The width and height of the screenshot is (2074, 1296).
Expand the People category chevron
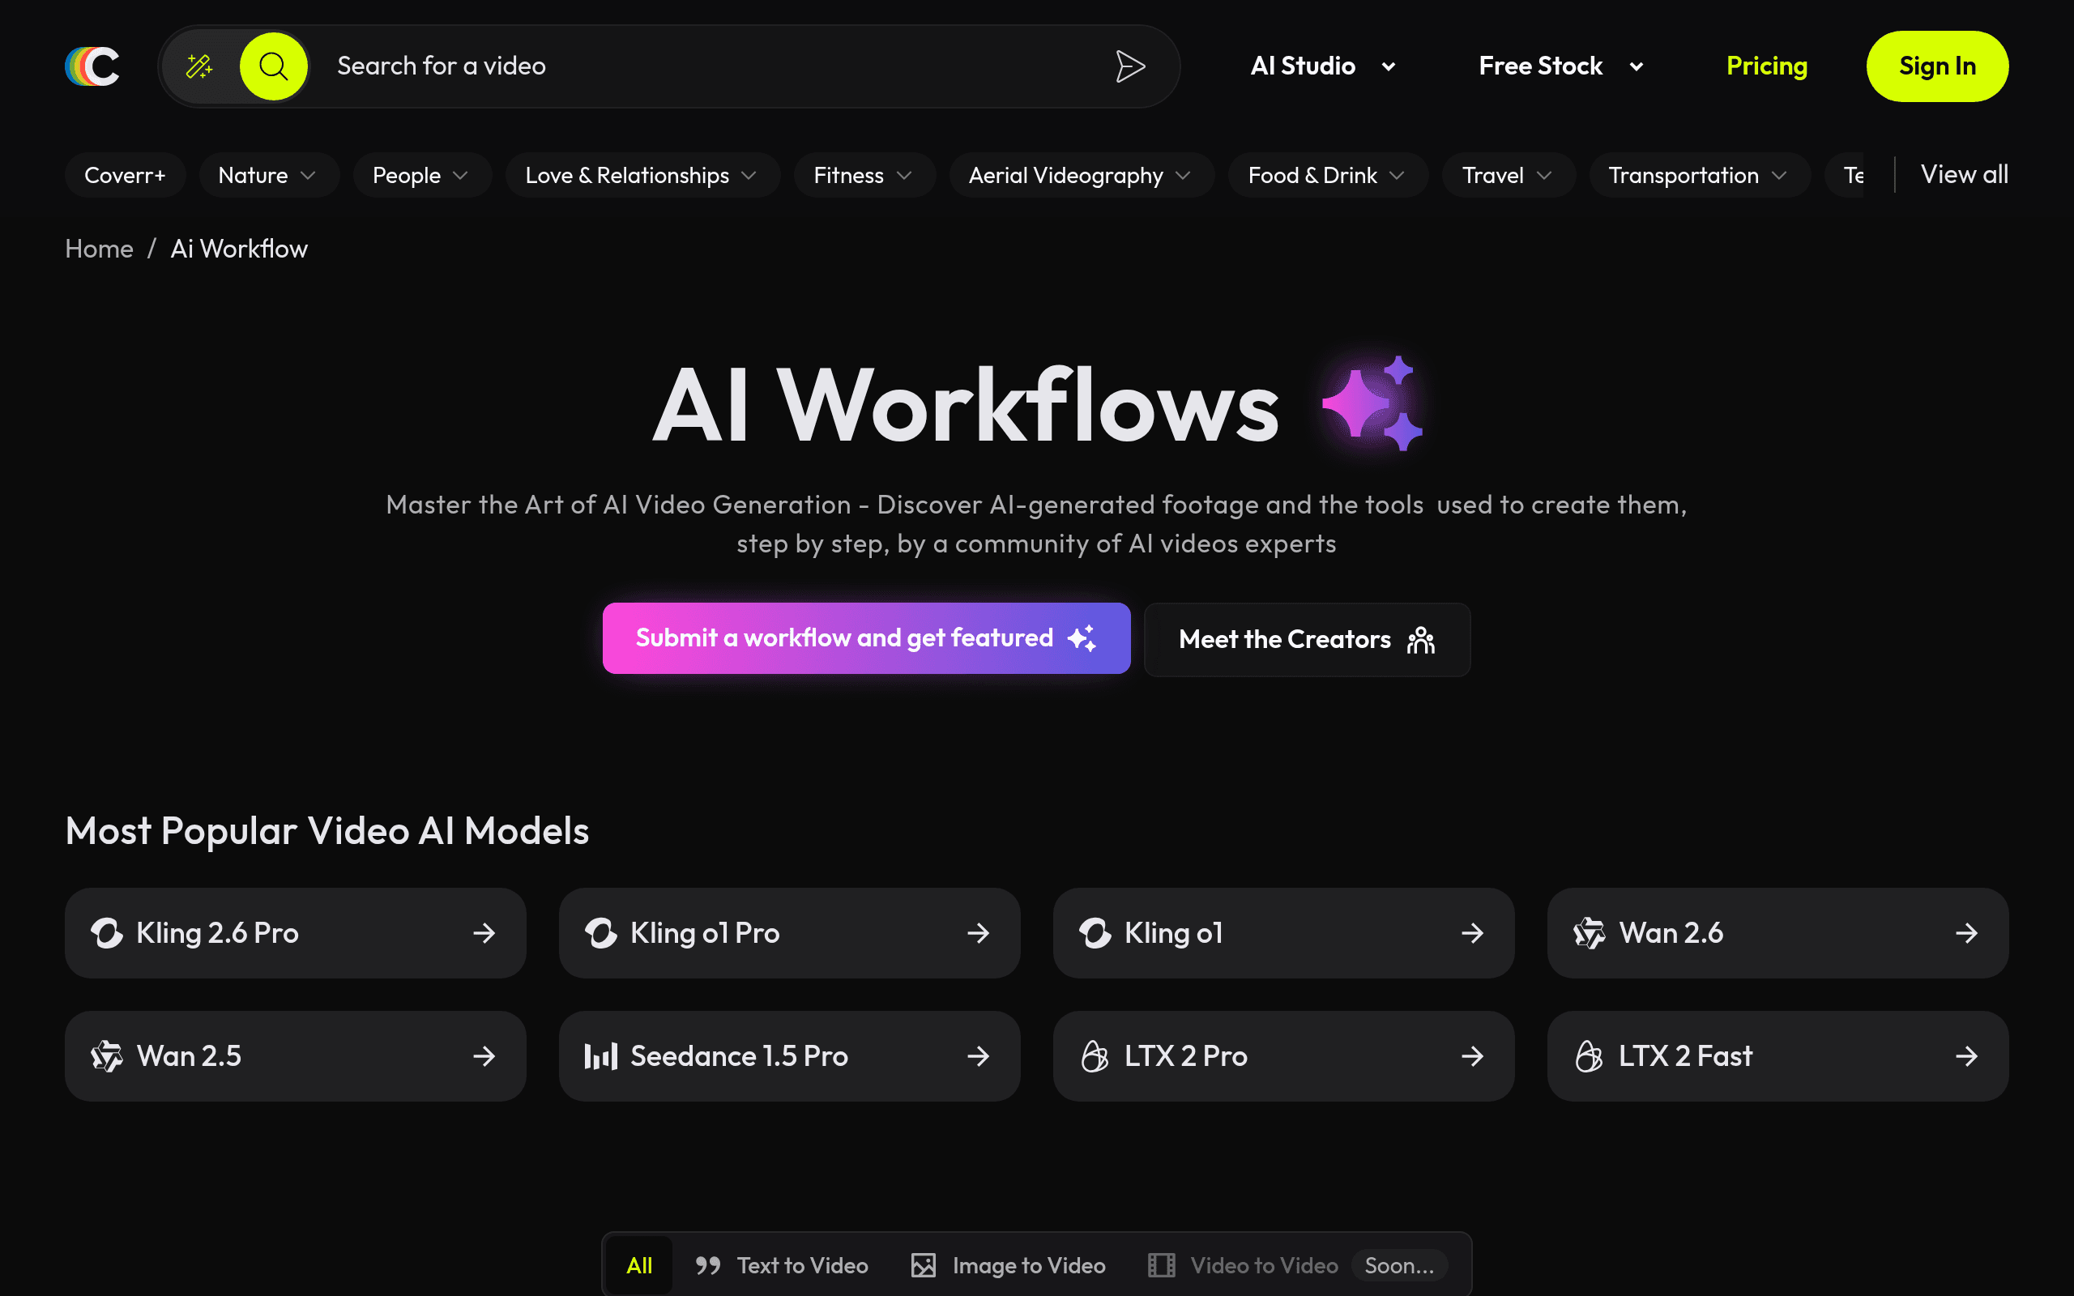pos(460,175)
